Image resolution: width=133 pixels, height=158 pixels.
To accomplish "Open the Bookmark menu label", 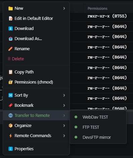I will tap(24, 105).
